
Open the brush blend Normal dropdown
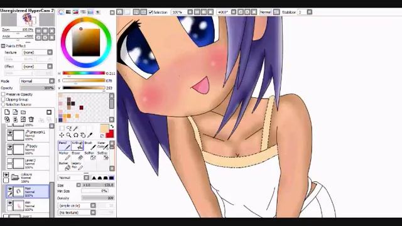pos(87,178)
